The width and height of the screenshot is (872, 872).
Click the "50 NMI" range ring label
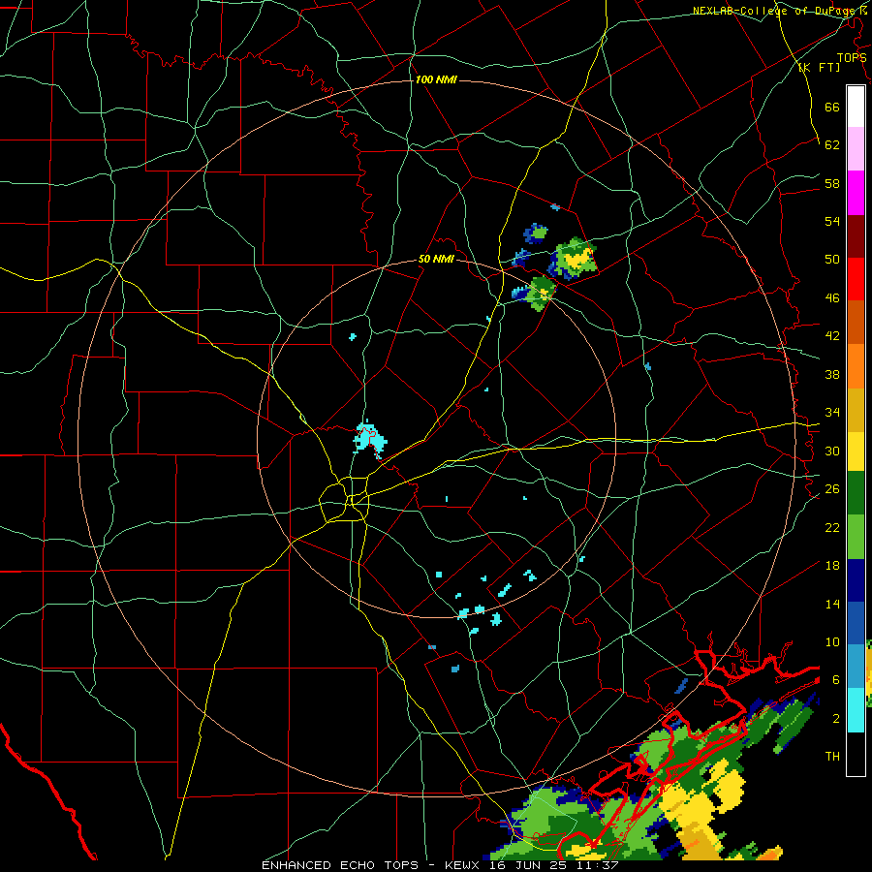click(x=436, y=259)
